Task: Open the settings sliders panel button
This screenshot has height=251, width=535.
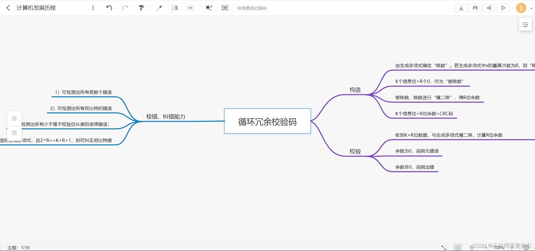Action: coord(525,25)
